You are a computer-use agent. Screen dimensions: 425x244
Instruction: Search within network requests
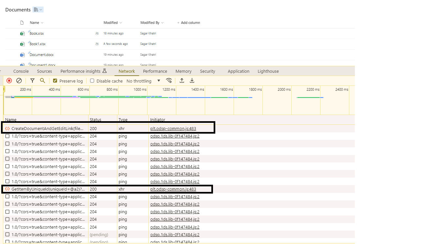43,81
